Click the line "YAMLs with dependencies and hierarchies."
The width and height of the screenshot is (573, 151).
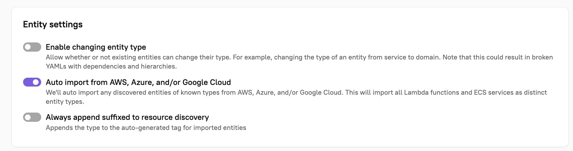(111, 66)
